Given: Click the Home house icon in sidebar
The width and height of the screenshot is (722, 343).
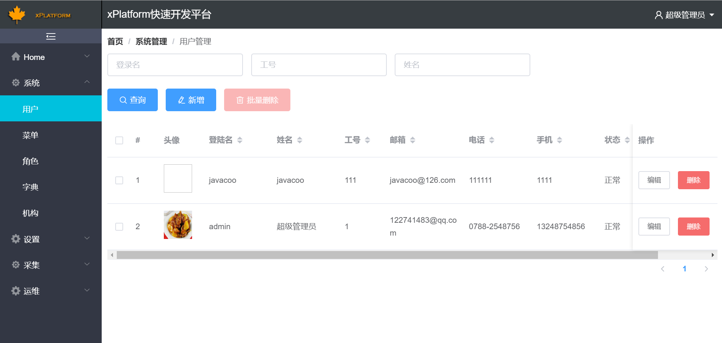Looking at the screenshot, I should click(x=16, y=57).
